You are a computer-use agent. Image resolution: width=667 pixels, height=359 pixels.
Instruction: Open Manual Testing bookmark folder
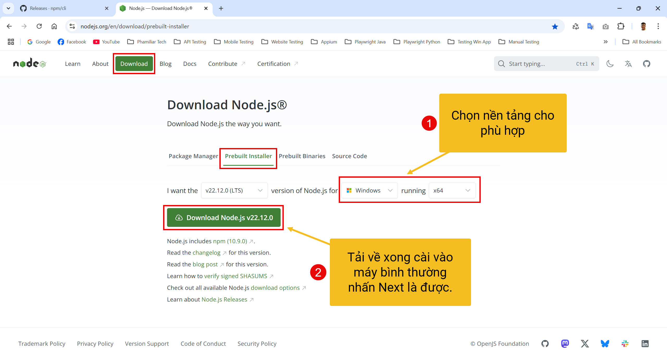[x=519, y=42]
